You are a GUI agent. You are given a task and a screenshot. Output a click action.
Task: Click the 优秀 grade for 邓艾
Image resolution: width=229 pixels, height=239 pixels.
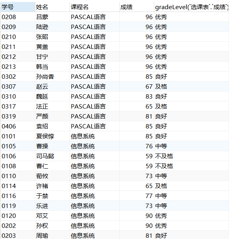pos(192,216)
